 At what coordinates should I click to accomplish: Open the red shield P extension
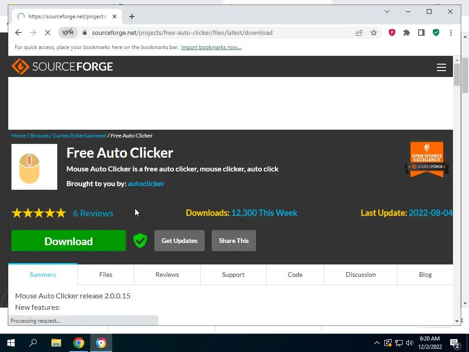(x=392, y=33)
